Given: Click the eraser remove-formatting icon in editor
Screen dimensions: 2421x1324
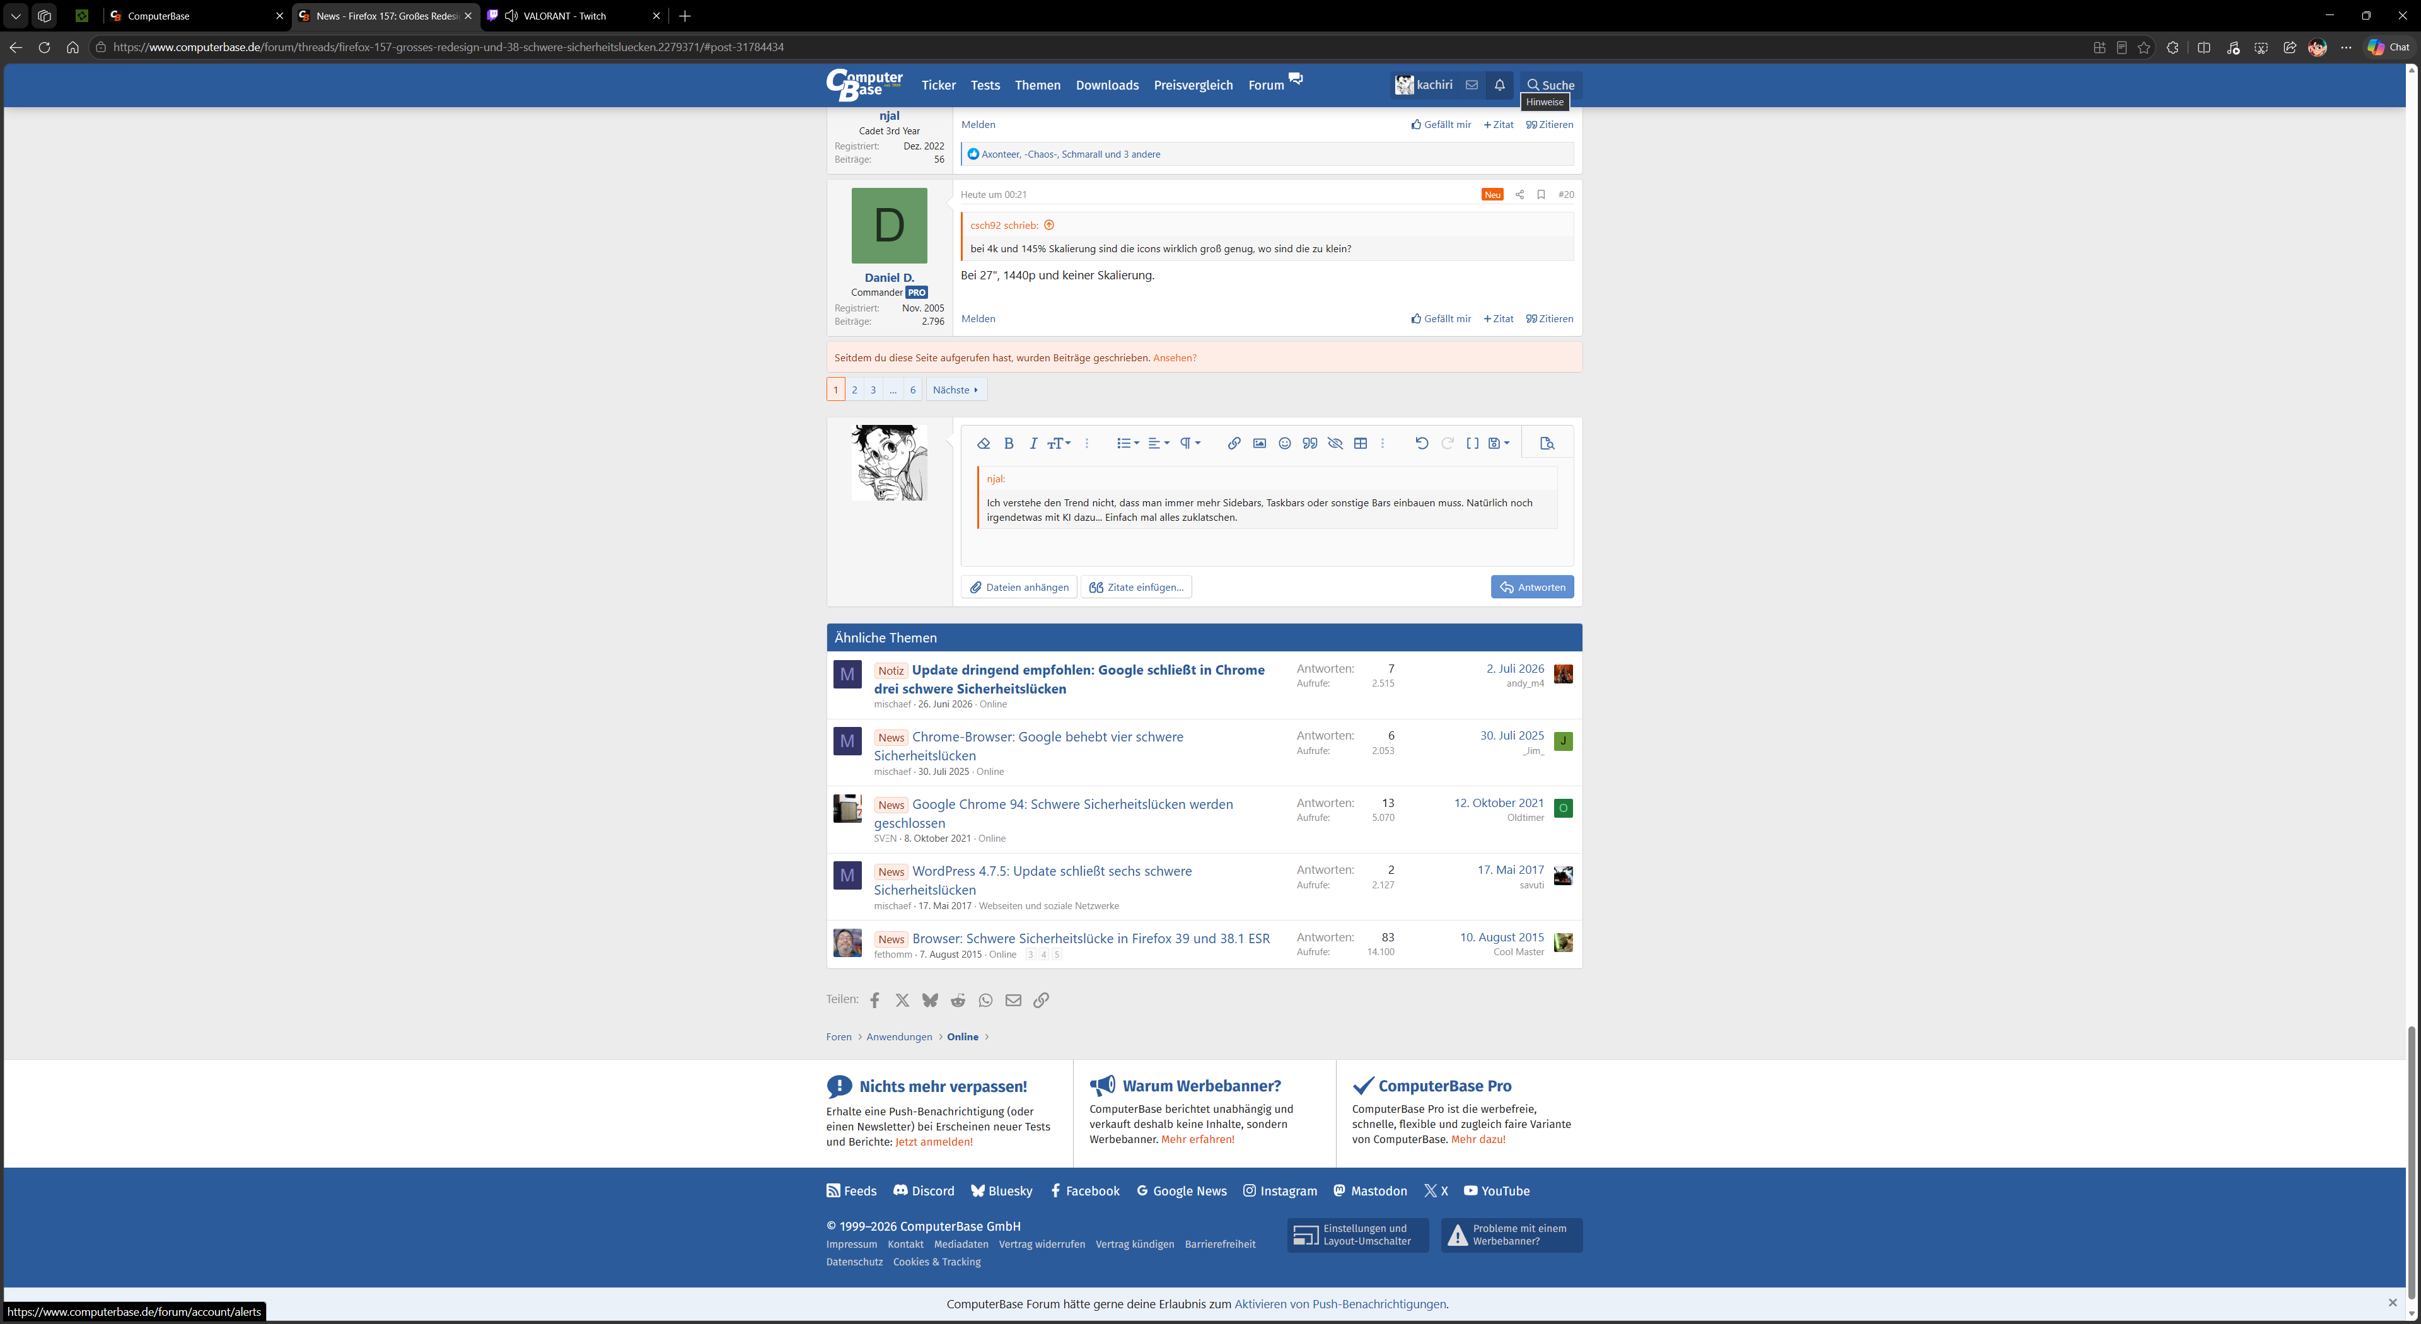Looking at the screenshot, I should pyautogui.click(x=983, y=443).
